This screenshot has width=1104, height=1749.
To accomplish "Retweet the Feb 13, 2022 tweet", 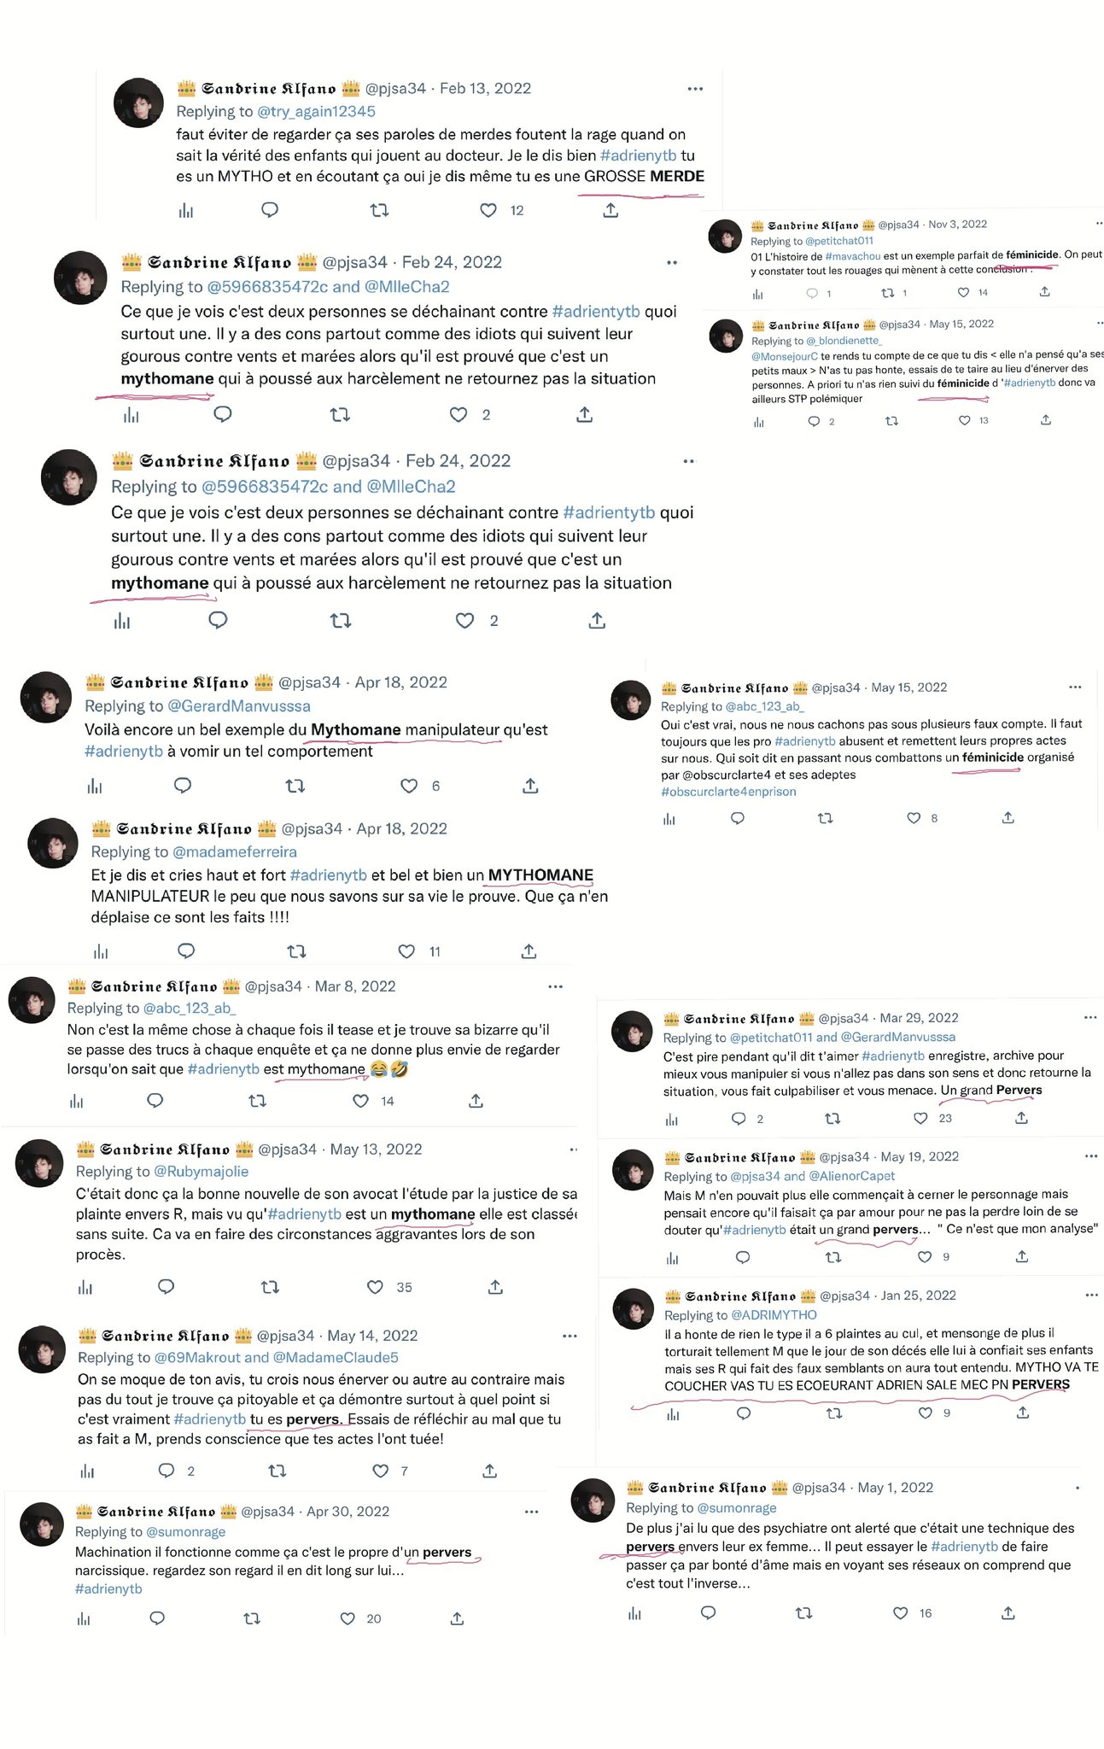I will point(379,210).
